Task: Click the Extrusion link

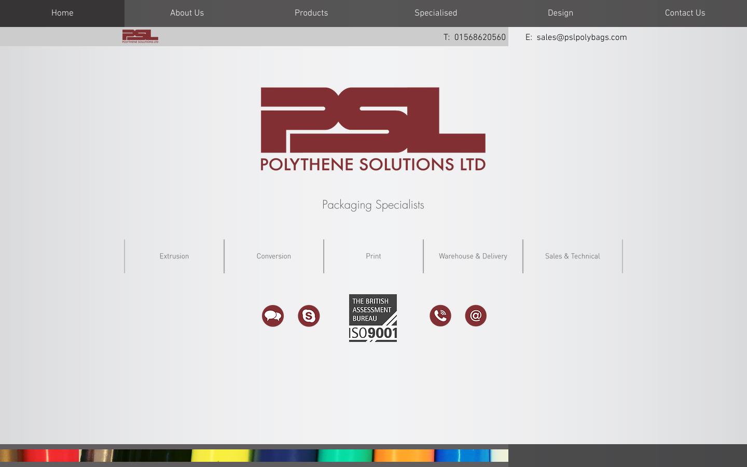Action: [x=174, y=256]
